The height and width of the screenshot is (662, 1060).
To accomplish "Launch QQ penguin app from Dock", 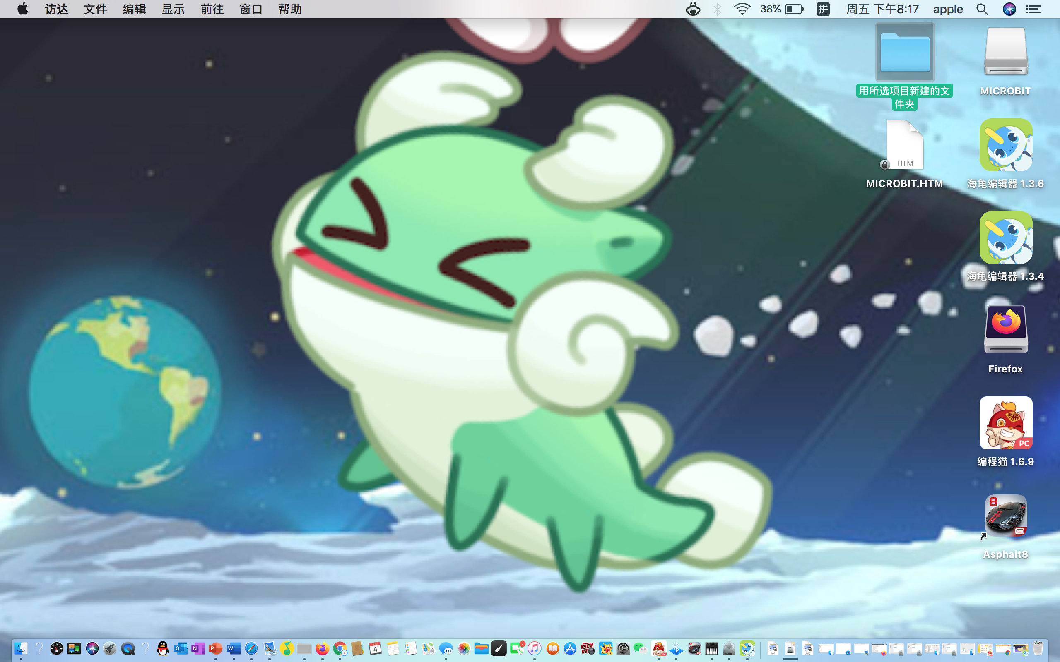I will 162,648.
